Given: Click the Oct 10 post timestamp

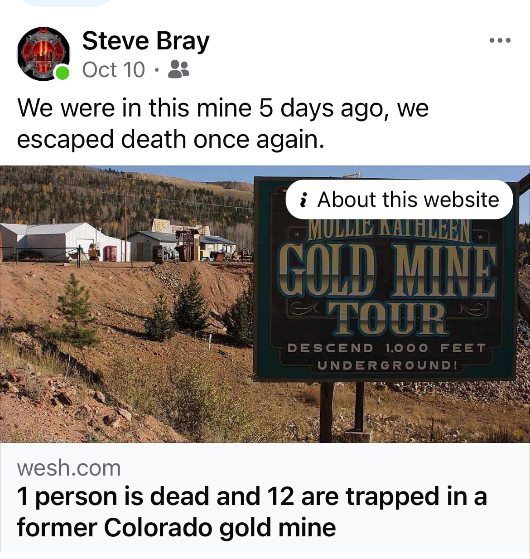Looking at the screenshot, I should 114,70.
